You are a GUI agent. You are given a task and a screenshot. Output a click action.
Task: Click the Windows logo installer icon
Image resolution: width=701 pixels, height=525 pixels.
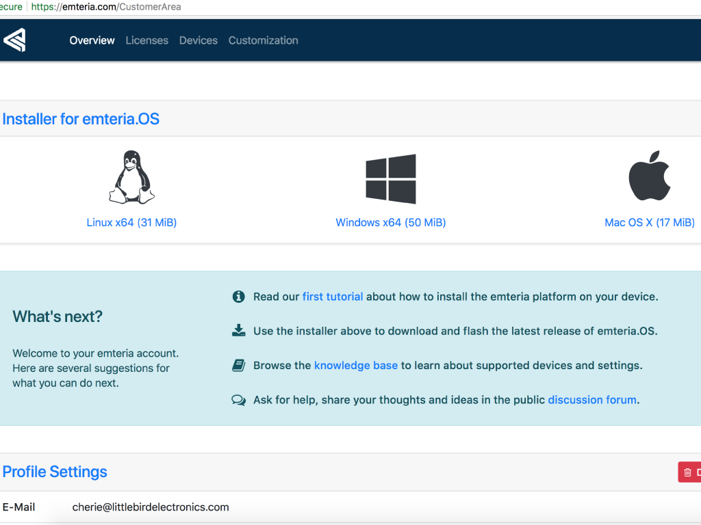pos(391,179)
